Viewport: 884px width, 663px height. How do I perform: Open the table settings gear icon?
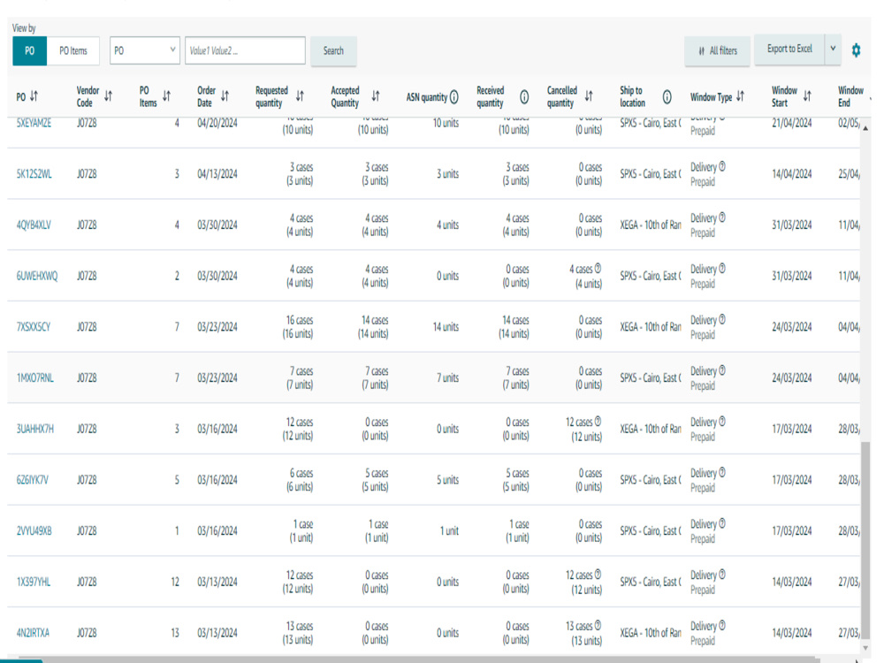coord(856,50)
